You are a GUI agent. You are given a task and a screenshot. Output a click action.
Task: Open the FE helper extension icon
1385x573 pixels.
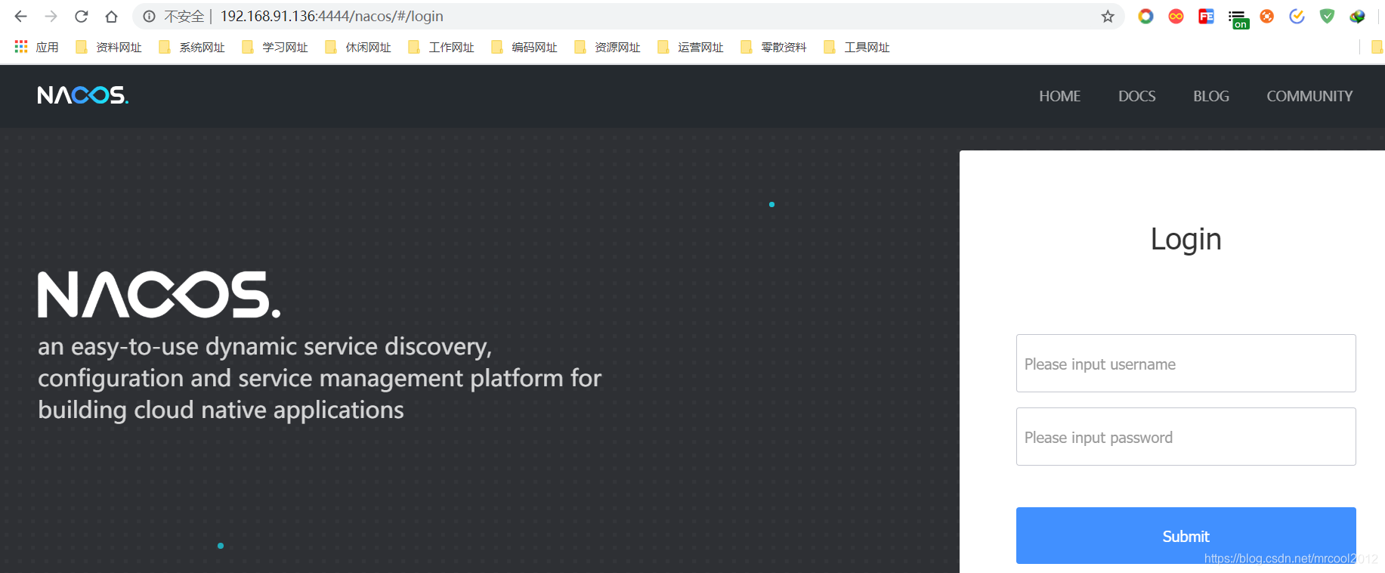pos(1206,16)
